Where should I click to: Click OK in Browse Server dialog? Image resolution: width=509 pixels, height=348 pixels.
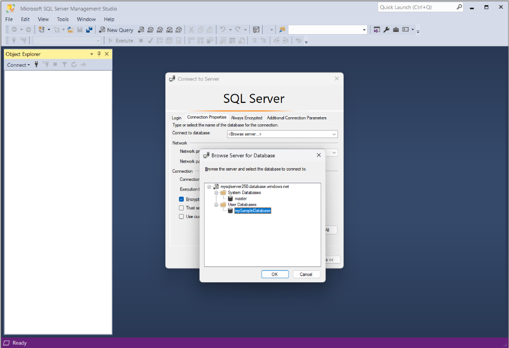coord(275,274)
